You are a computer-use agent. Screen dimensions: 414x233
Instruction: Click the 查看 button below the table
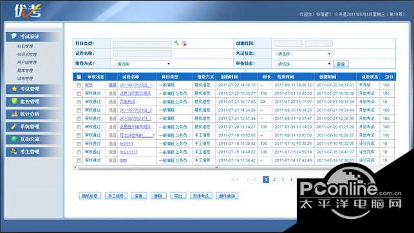point(139,196)
